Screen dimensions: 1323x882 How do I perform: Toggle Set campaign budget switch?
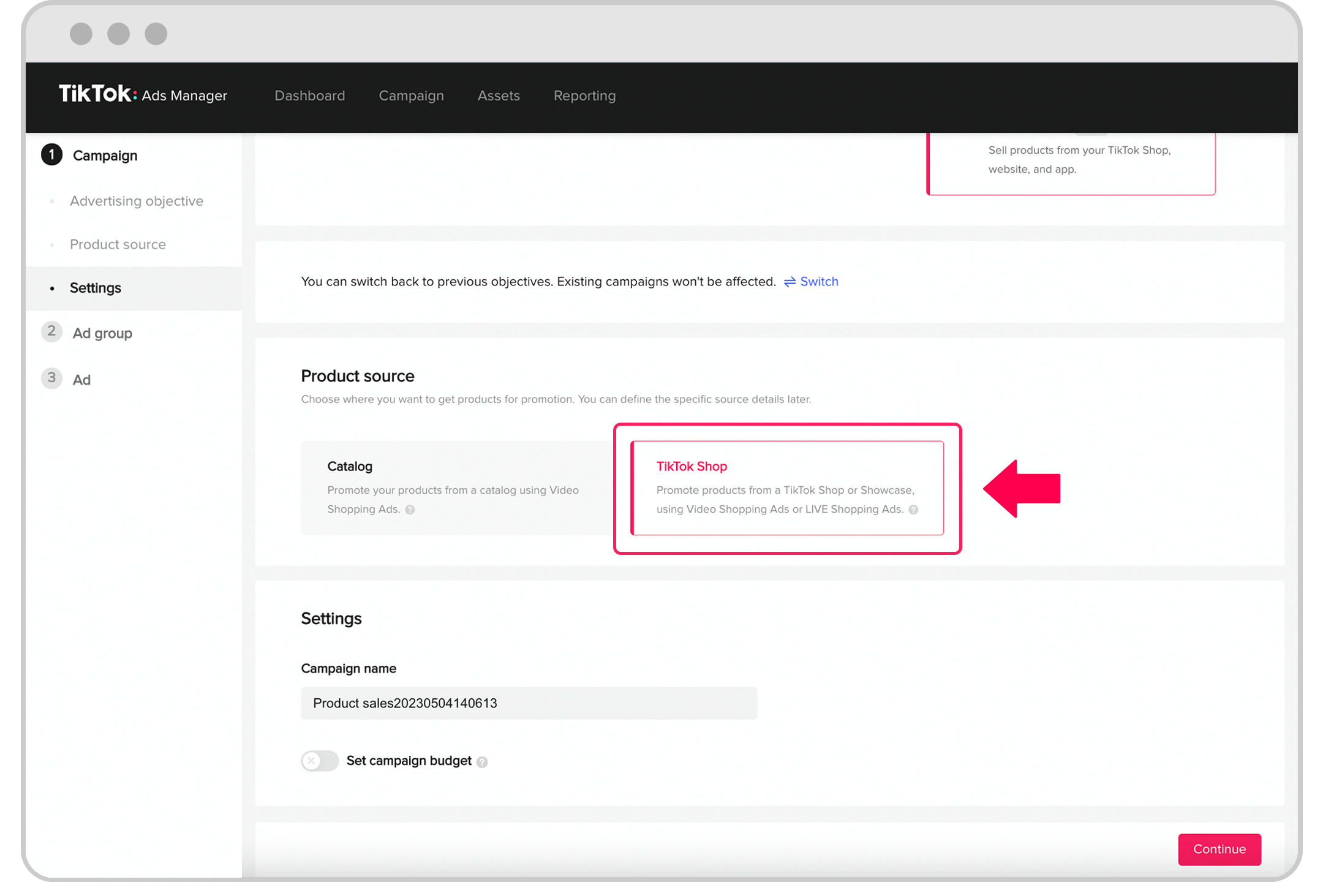tap(320, 761)
